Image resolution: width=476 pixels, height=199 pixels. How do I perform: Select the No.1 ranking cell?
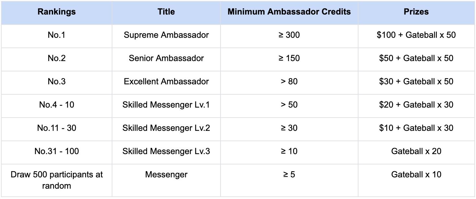pyautogui.click(x=57, y=35)
